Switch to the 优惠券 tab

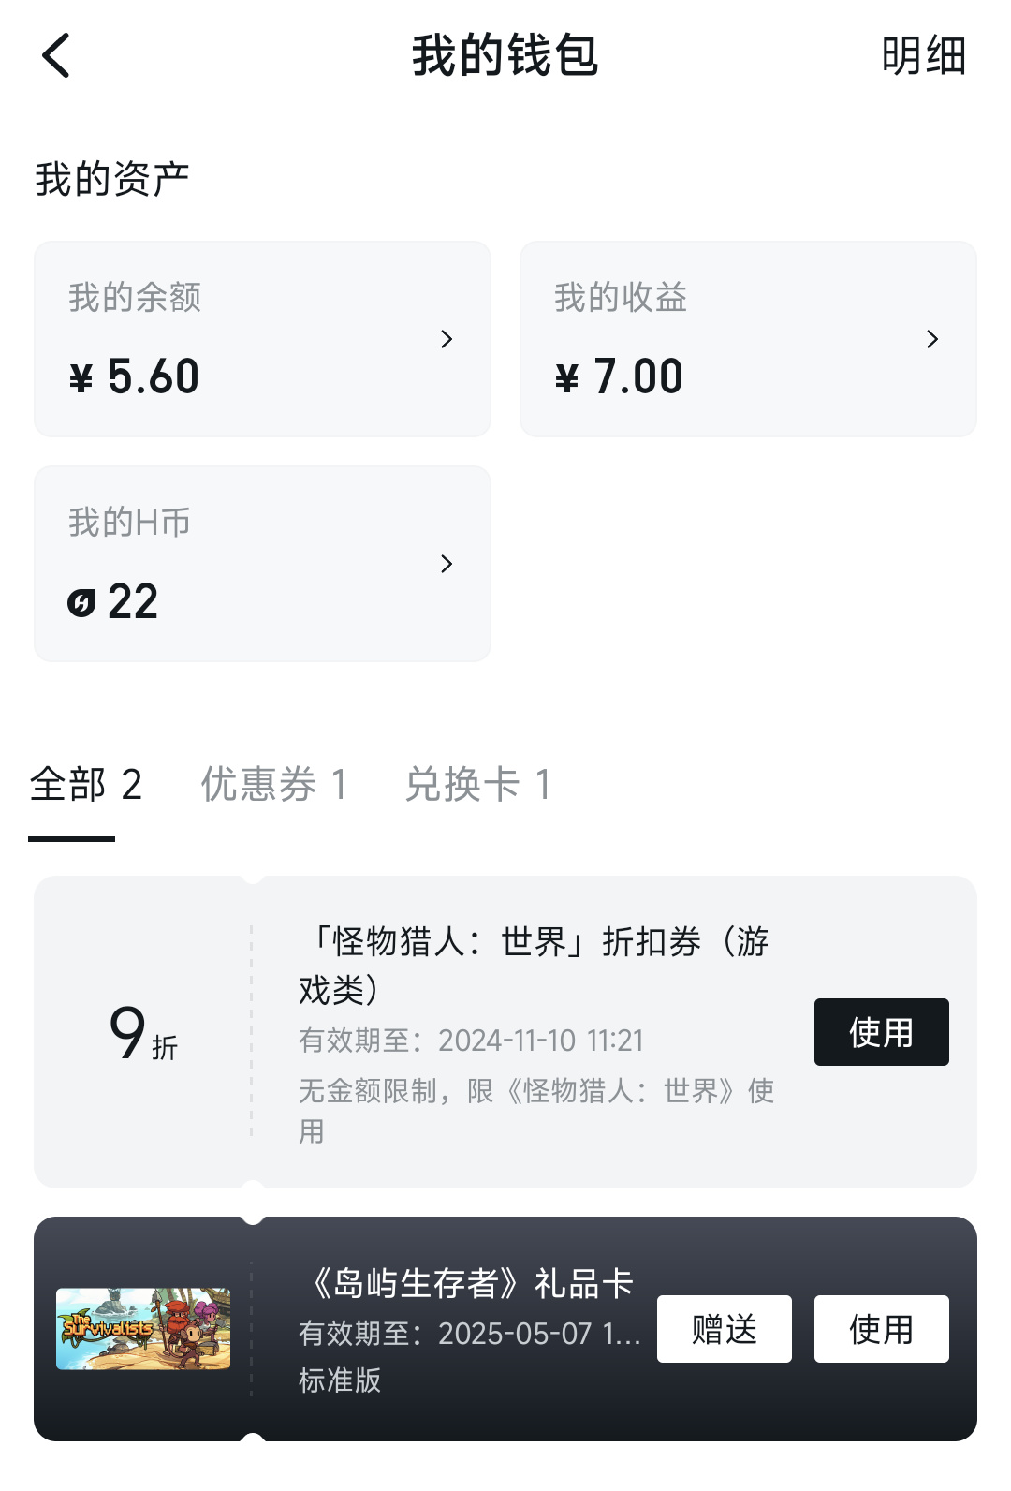[x=273, y=785]
